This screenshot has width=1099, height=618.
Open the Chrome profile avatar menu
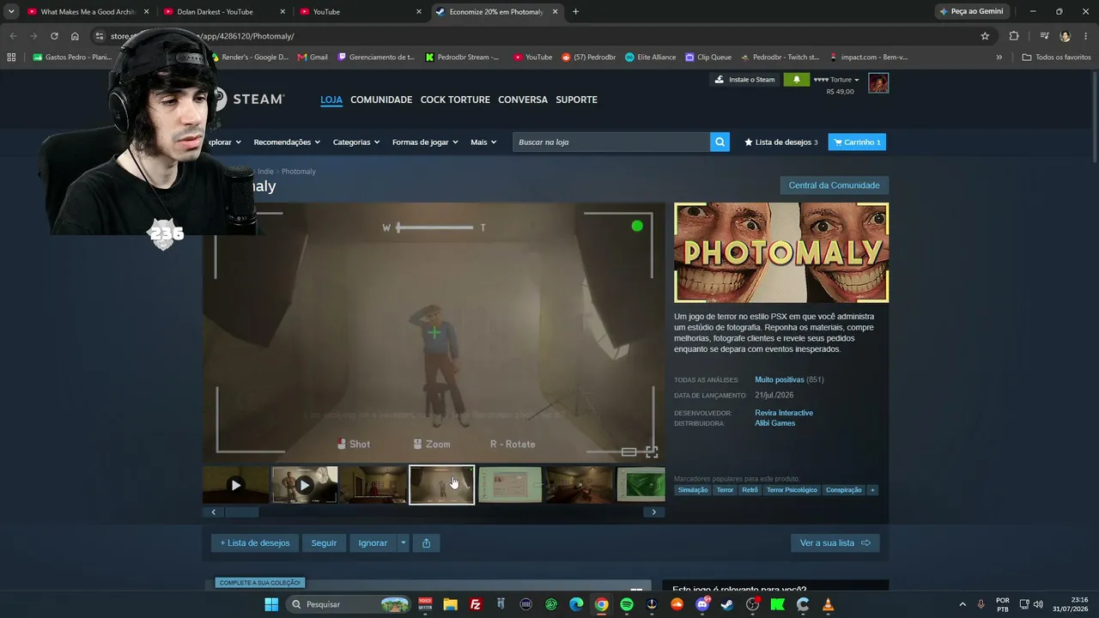(1066, 36)
